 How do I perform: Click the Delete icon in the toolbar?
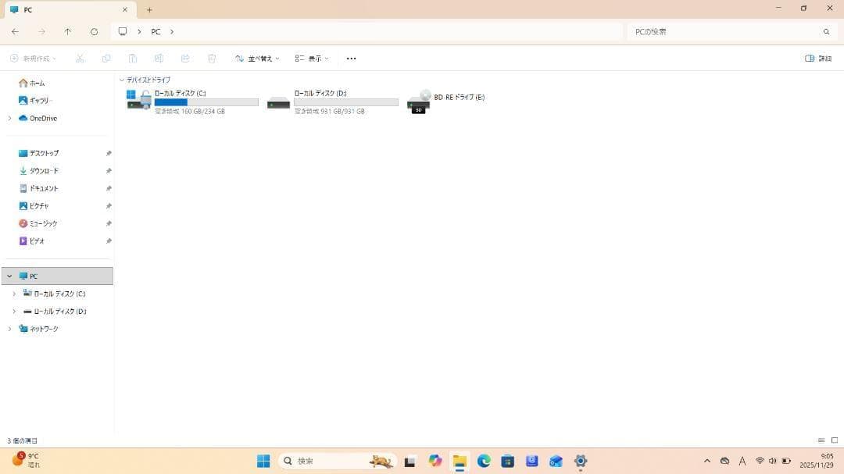tap(211, 58)
